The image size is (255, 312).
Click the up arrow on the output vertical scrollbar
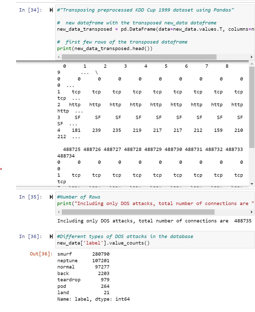pos(252,64)
